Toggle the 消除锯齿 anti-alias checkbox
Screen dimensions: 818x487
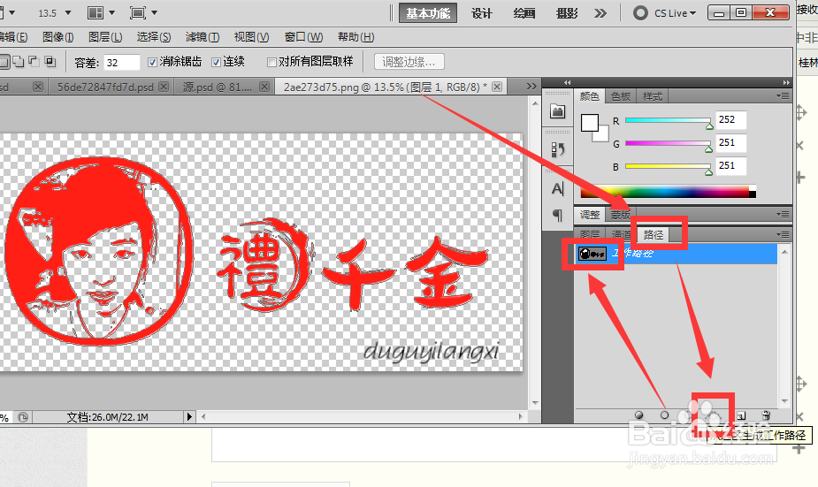pyautogui.click(x=152, y=62)
